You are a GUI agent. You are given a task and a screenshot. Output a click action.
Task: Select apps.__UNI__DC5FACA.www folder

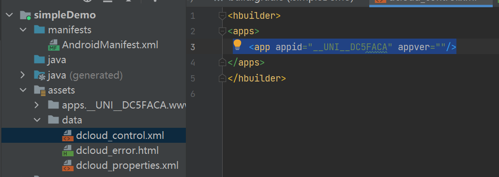pos(124,105)
